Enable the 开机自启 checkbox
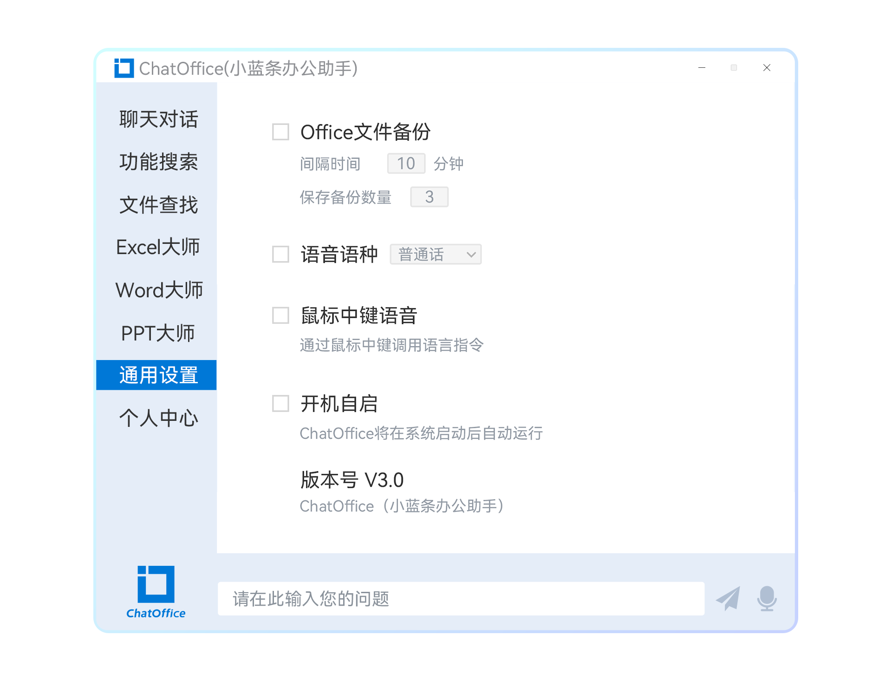892x681 pixels. tap(280, 403)
